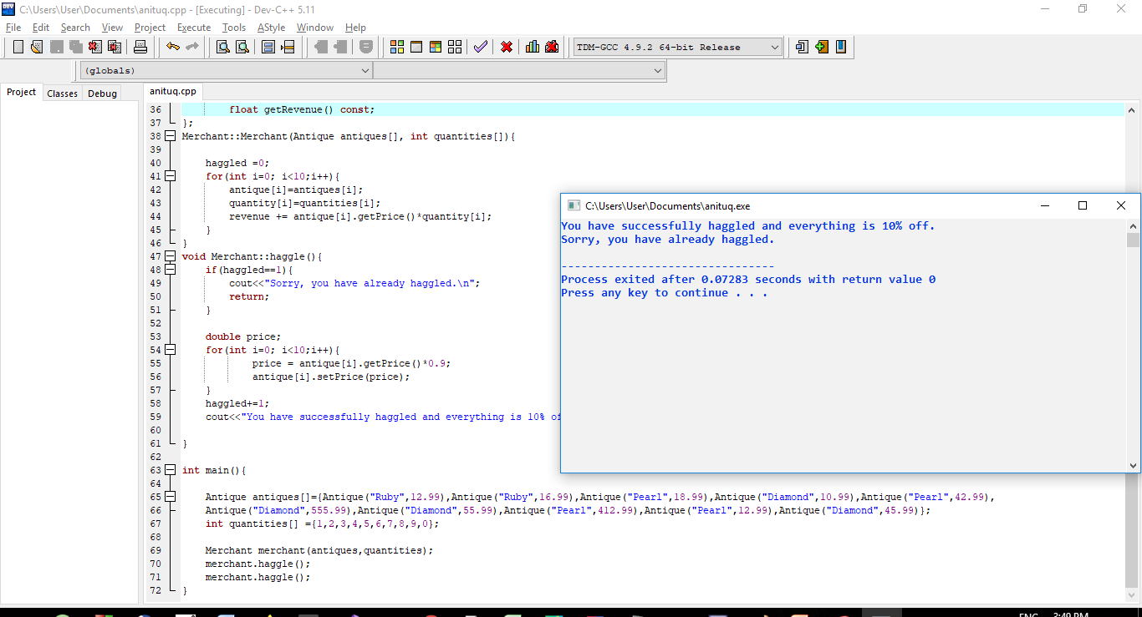The height and width of the screenshot is (617, 1142).
Task: Switch to the Debug tab
Action: pos(102,94)
